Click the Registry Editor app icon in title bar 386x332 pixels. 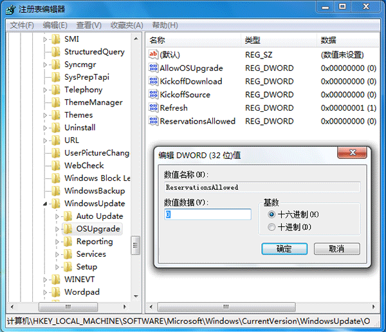click(11, 10)
